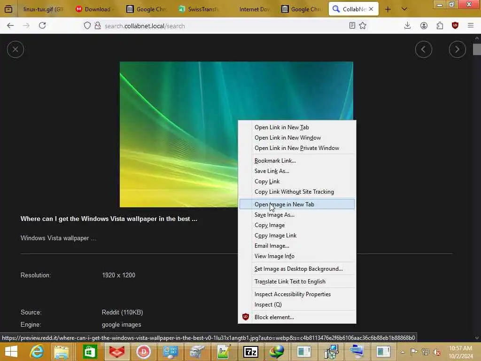Click the site security padlock icon
Image resolution: width=481 pixels, height=361 pixels.
tap(98, 26)
